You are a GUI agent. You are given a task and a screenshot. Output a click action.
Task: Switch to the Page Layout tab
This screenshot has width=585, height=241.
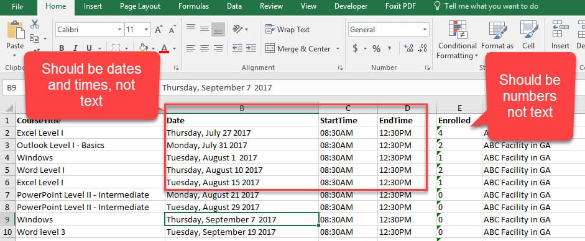[140, 6]
